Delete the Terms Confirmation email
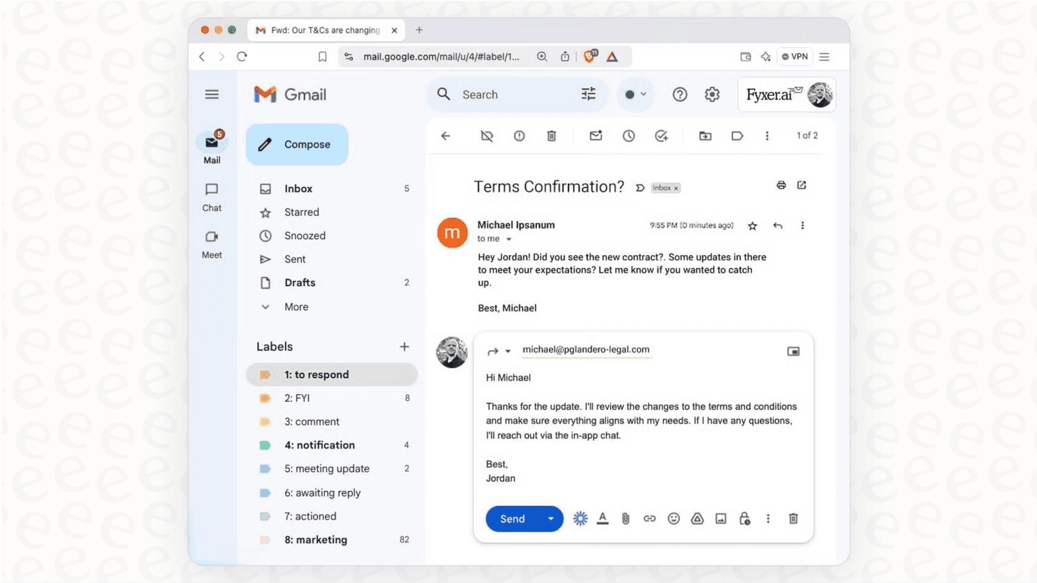Screen dimensions: 1037x583 click(x=551, y=136)
